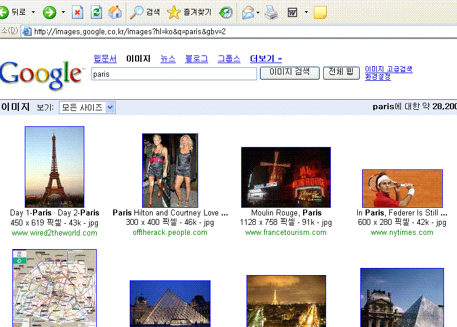Expand the mail dropdown arrow

coord(258,12)
